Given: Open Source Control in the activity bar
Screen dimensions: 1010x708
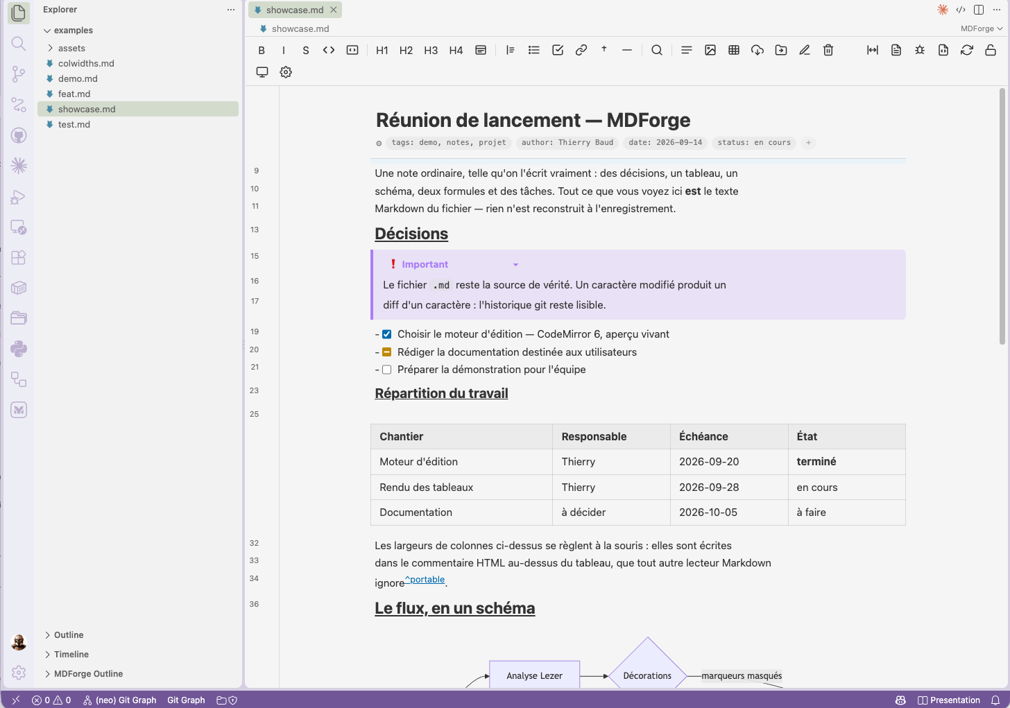Looking at the screenshot, I should [x=19, y=74].
